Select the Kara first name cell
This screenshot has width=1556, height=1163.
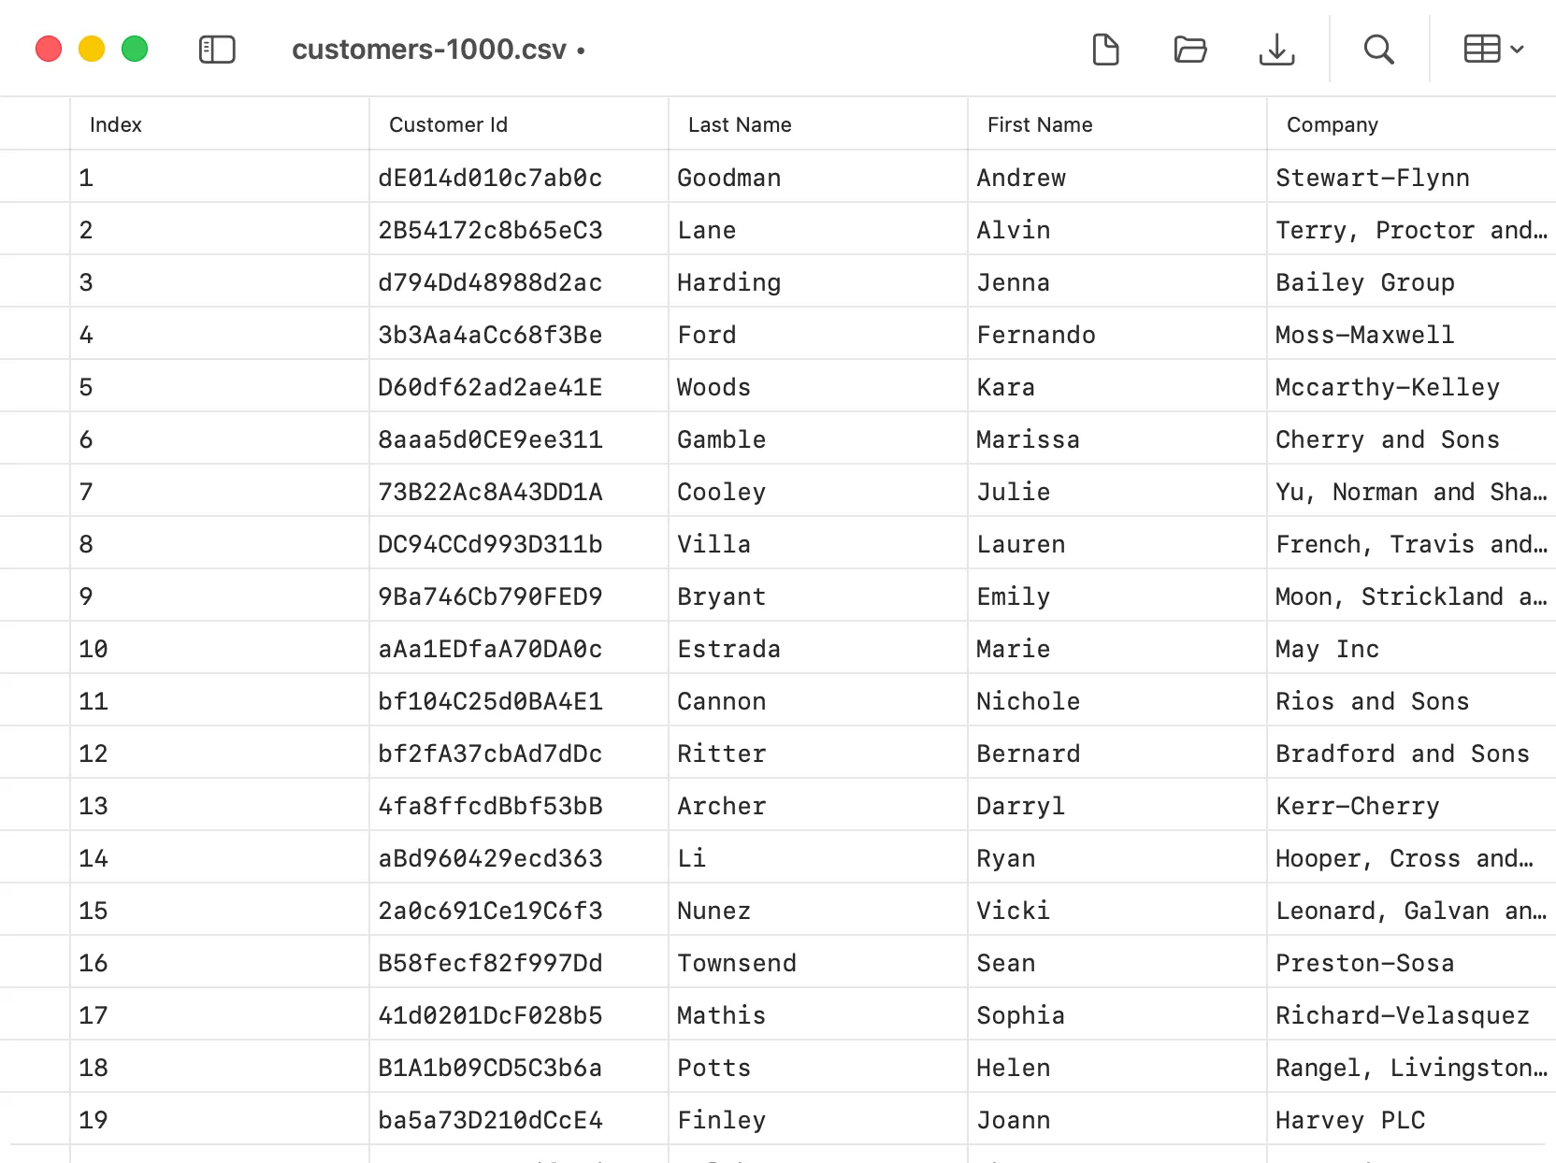tap(1117, 386)
